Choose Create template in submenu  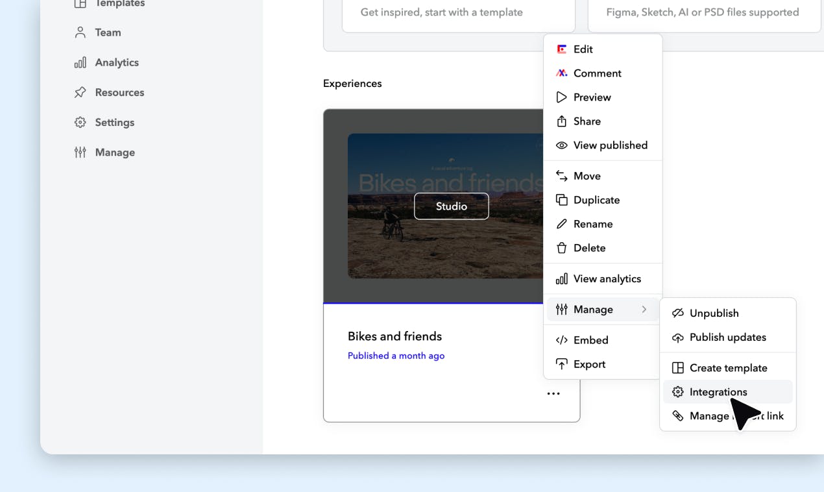click(728, 368)
